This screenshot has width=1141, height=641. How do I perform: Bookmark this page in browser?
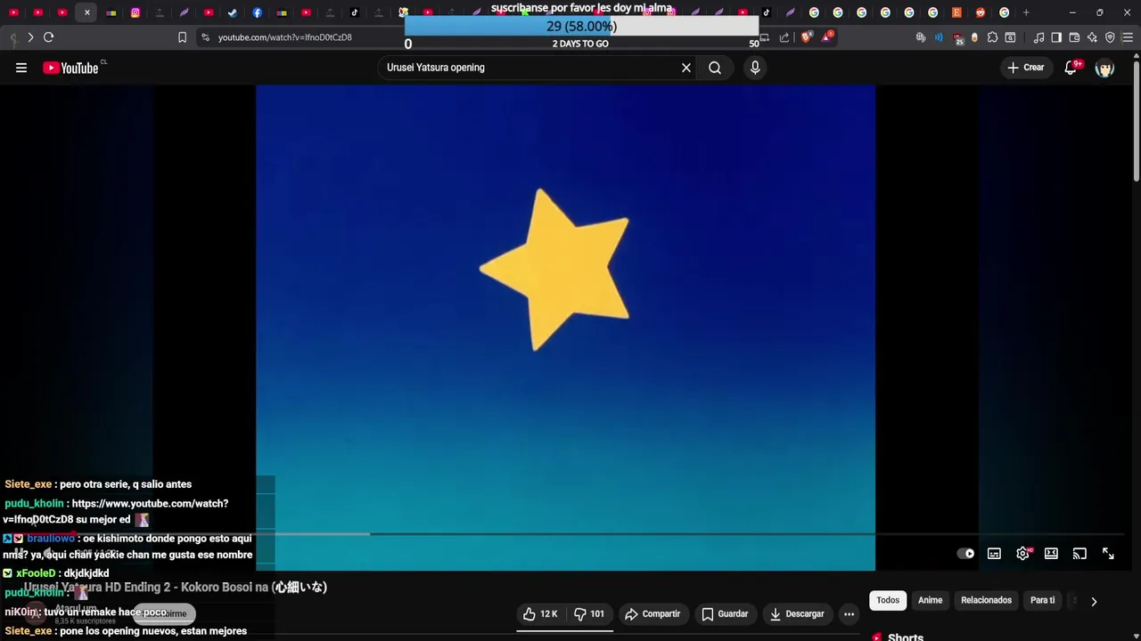pyautogui.click(x=182, y=37)
